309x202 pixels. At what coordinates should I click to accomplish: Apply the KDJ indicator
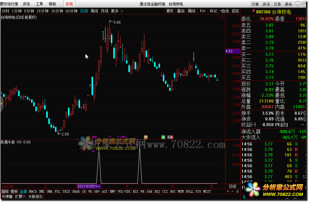click(157, 191)
